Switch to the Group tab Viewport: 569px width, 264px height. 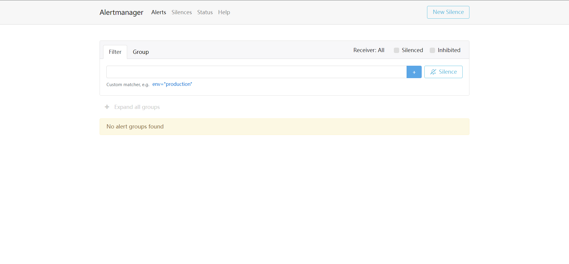tap(141, 52)
